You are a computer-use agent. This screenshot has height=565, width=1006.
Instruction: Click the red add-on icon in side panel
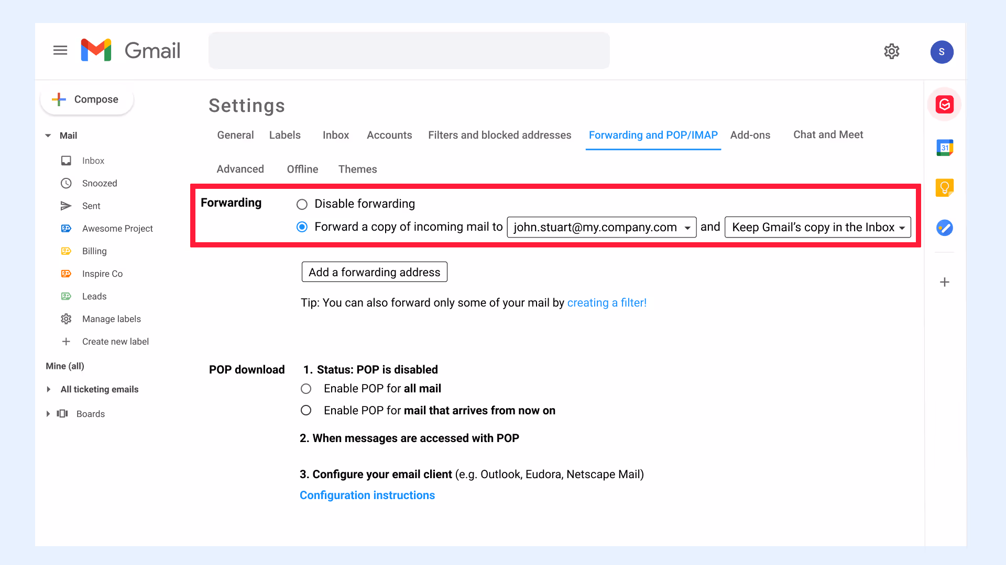tap(944, 105)
